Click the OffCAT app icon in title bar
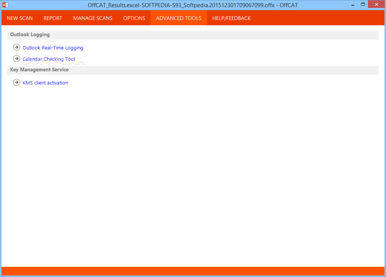Image resolution: width=386 pixels, height=277 pixels. pyautogui.click(x=5, y=5)
